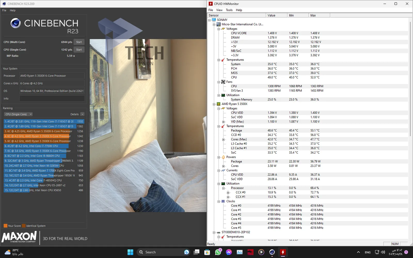Select the ranking row with score 1532
This screenshot has height=258, width=413.
coord(44,121)
